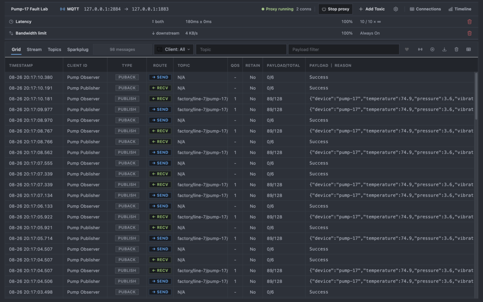Click SEND badge in 20:17:09.977 row
The width and height of the screenshot is (483, 302).
pyautogui.click(x=160, y=110)
